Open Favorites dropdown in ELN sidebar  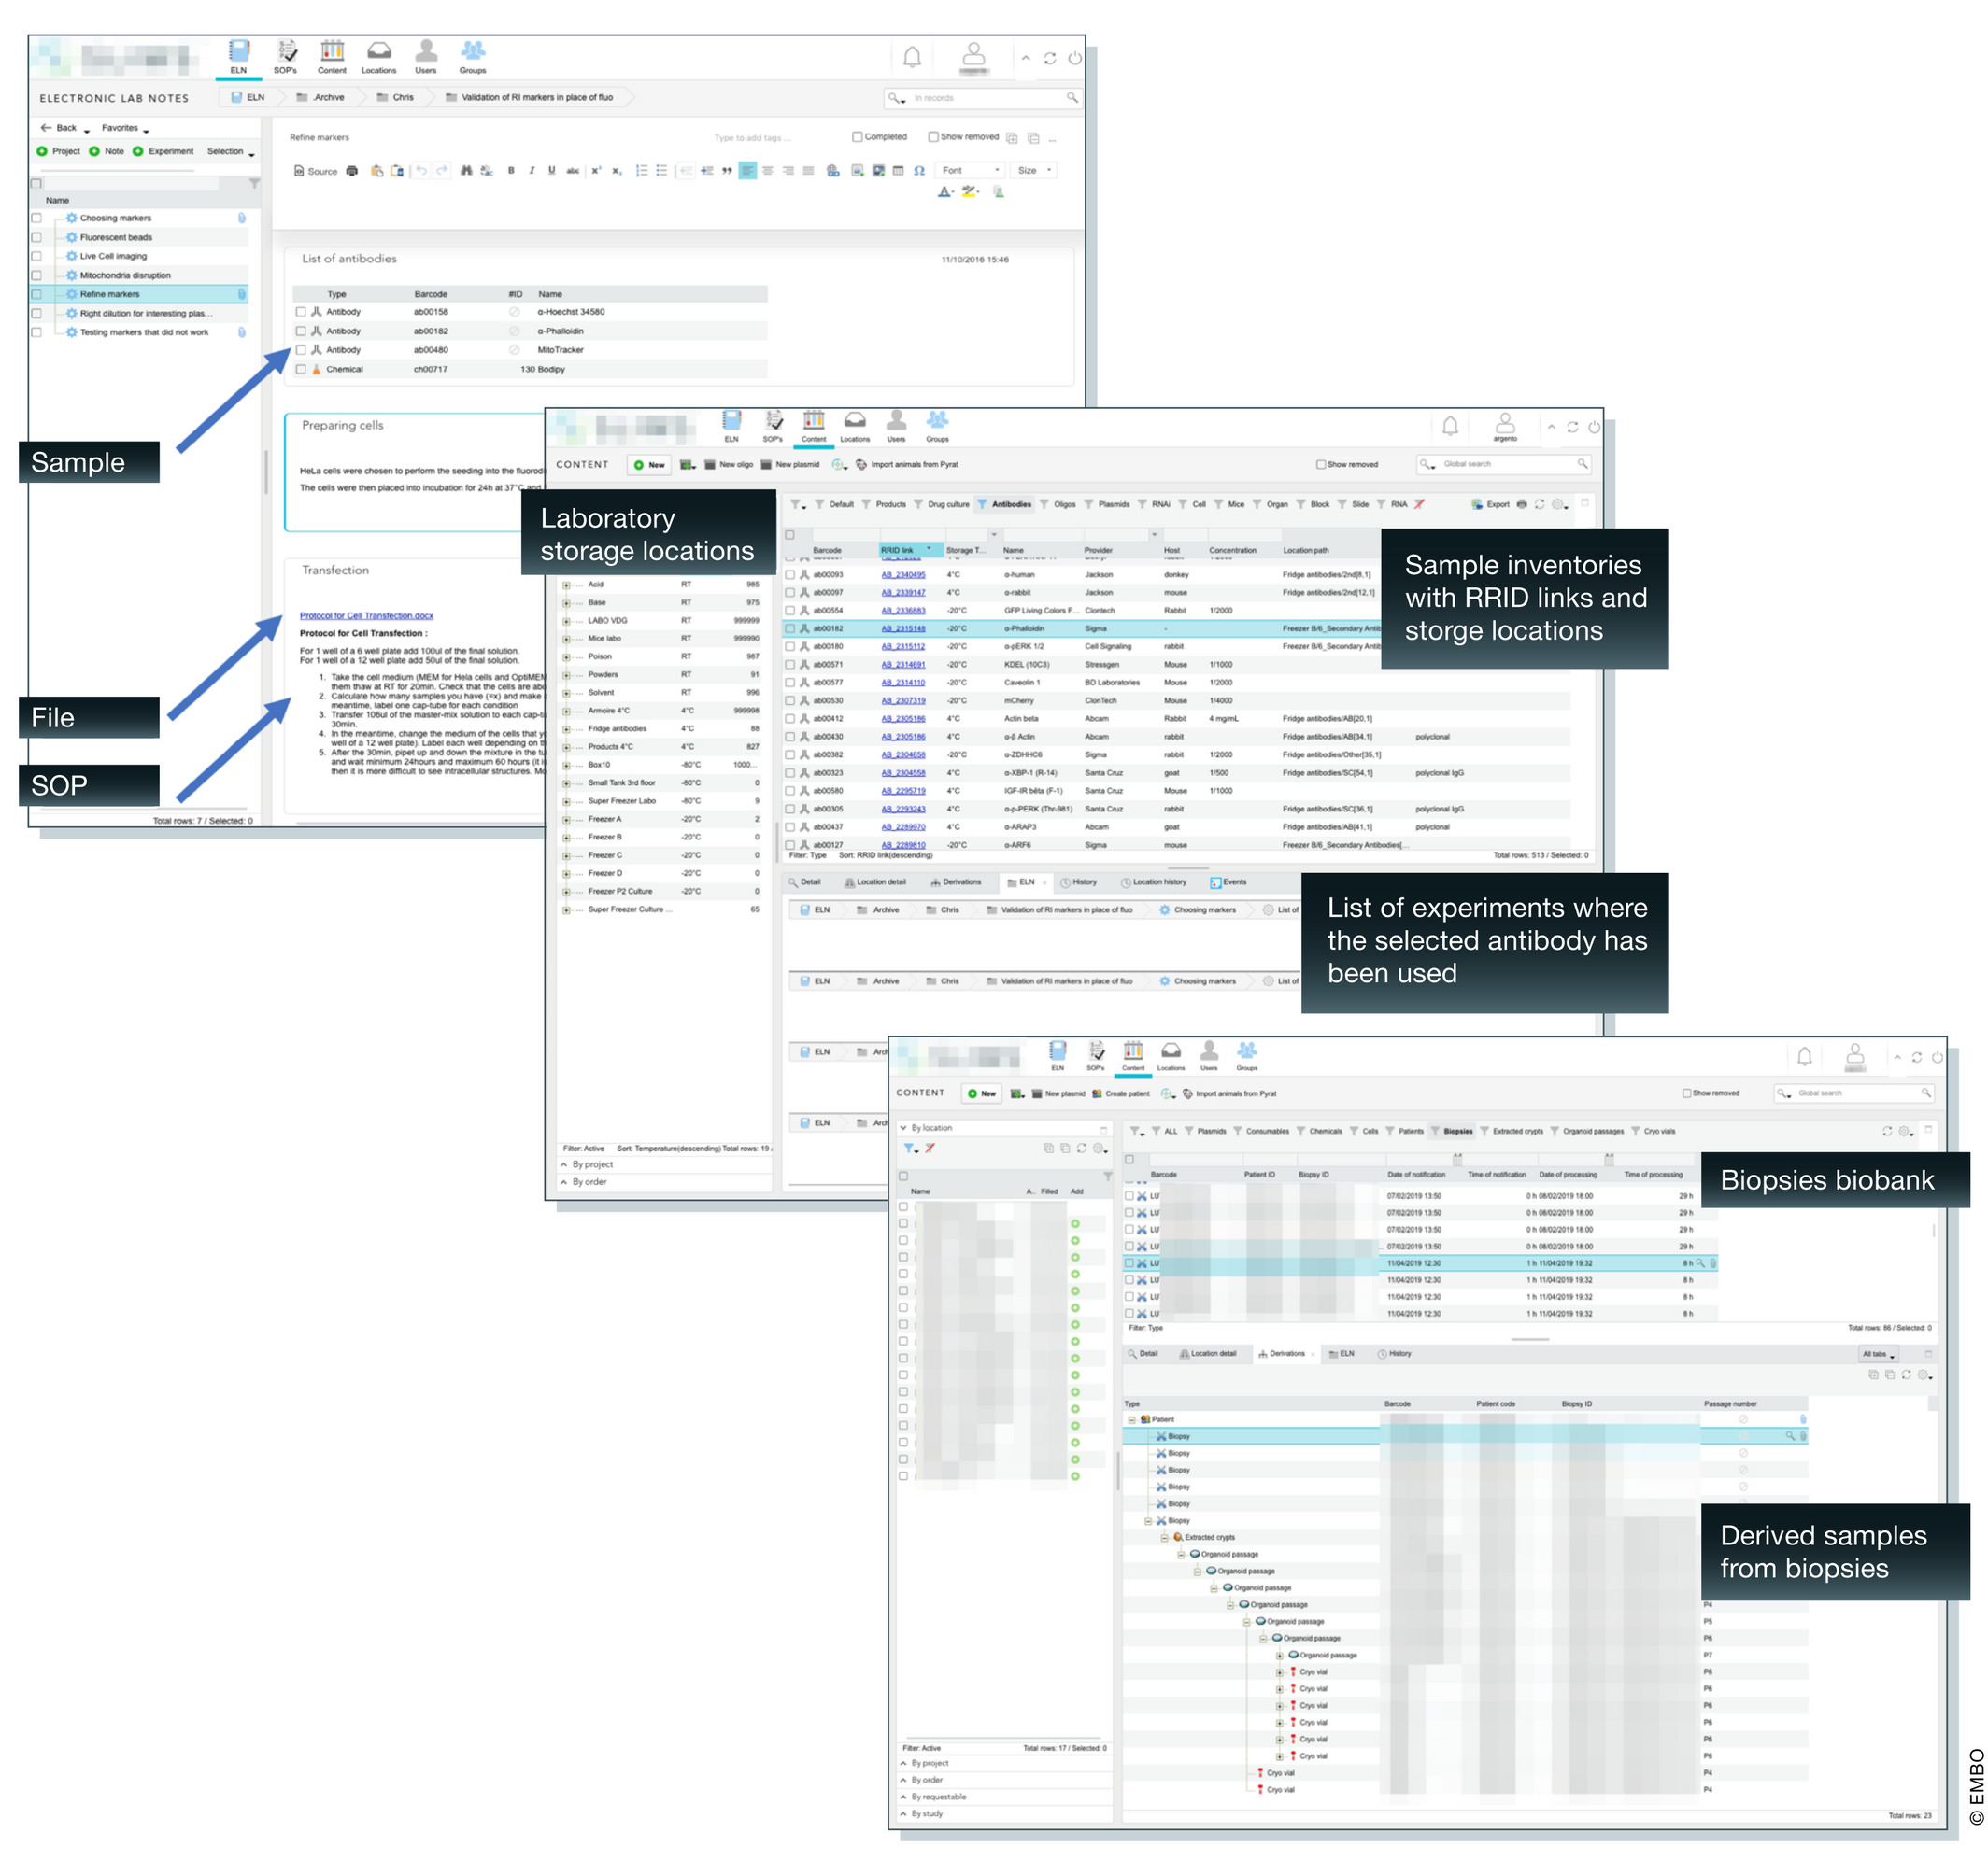(125, 128)
